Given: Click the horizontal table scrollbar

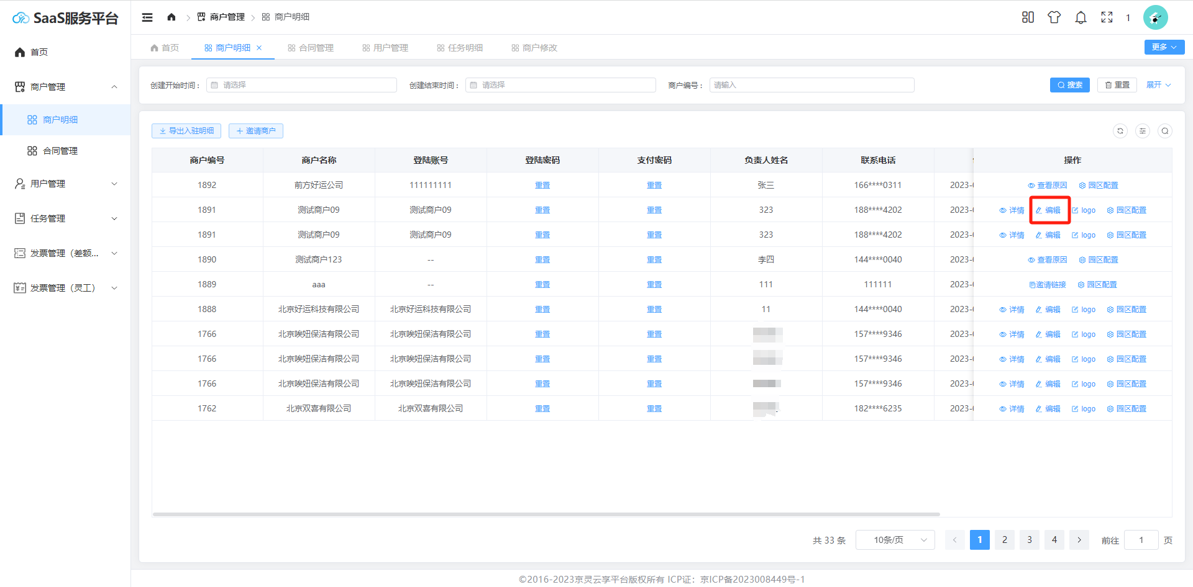Looking at the screenshot, I should coord(546,514).
